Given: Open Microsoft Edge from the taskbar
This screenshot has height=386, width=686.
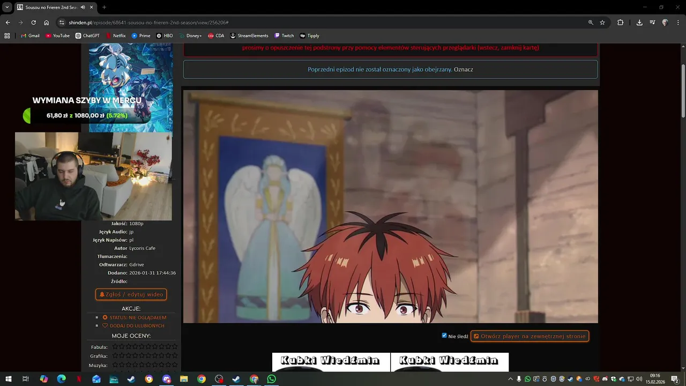Looking at the screenshot, I should pyautogui.click(x=61, y=379).
